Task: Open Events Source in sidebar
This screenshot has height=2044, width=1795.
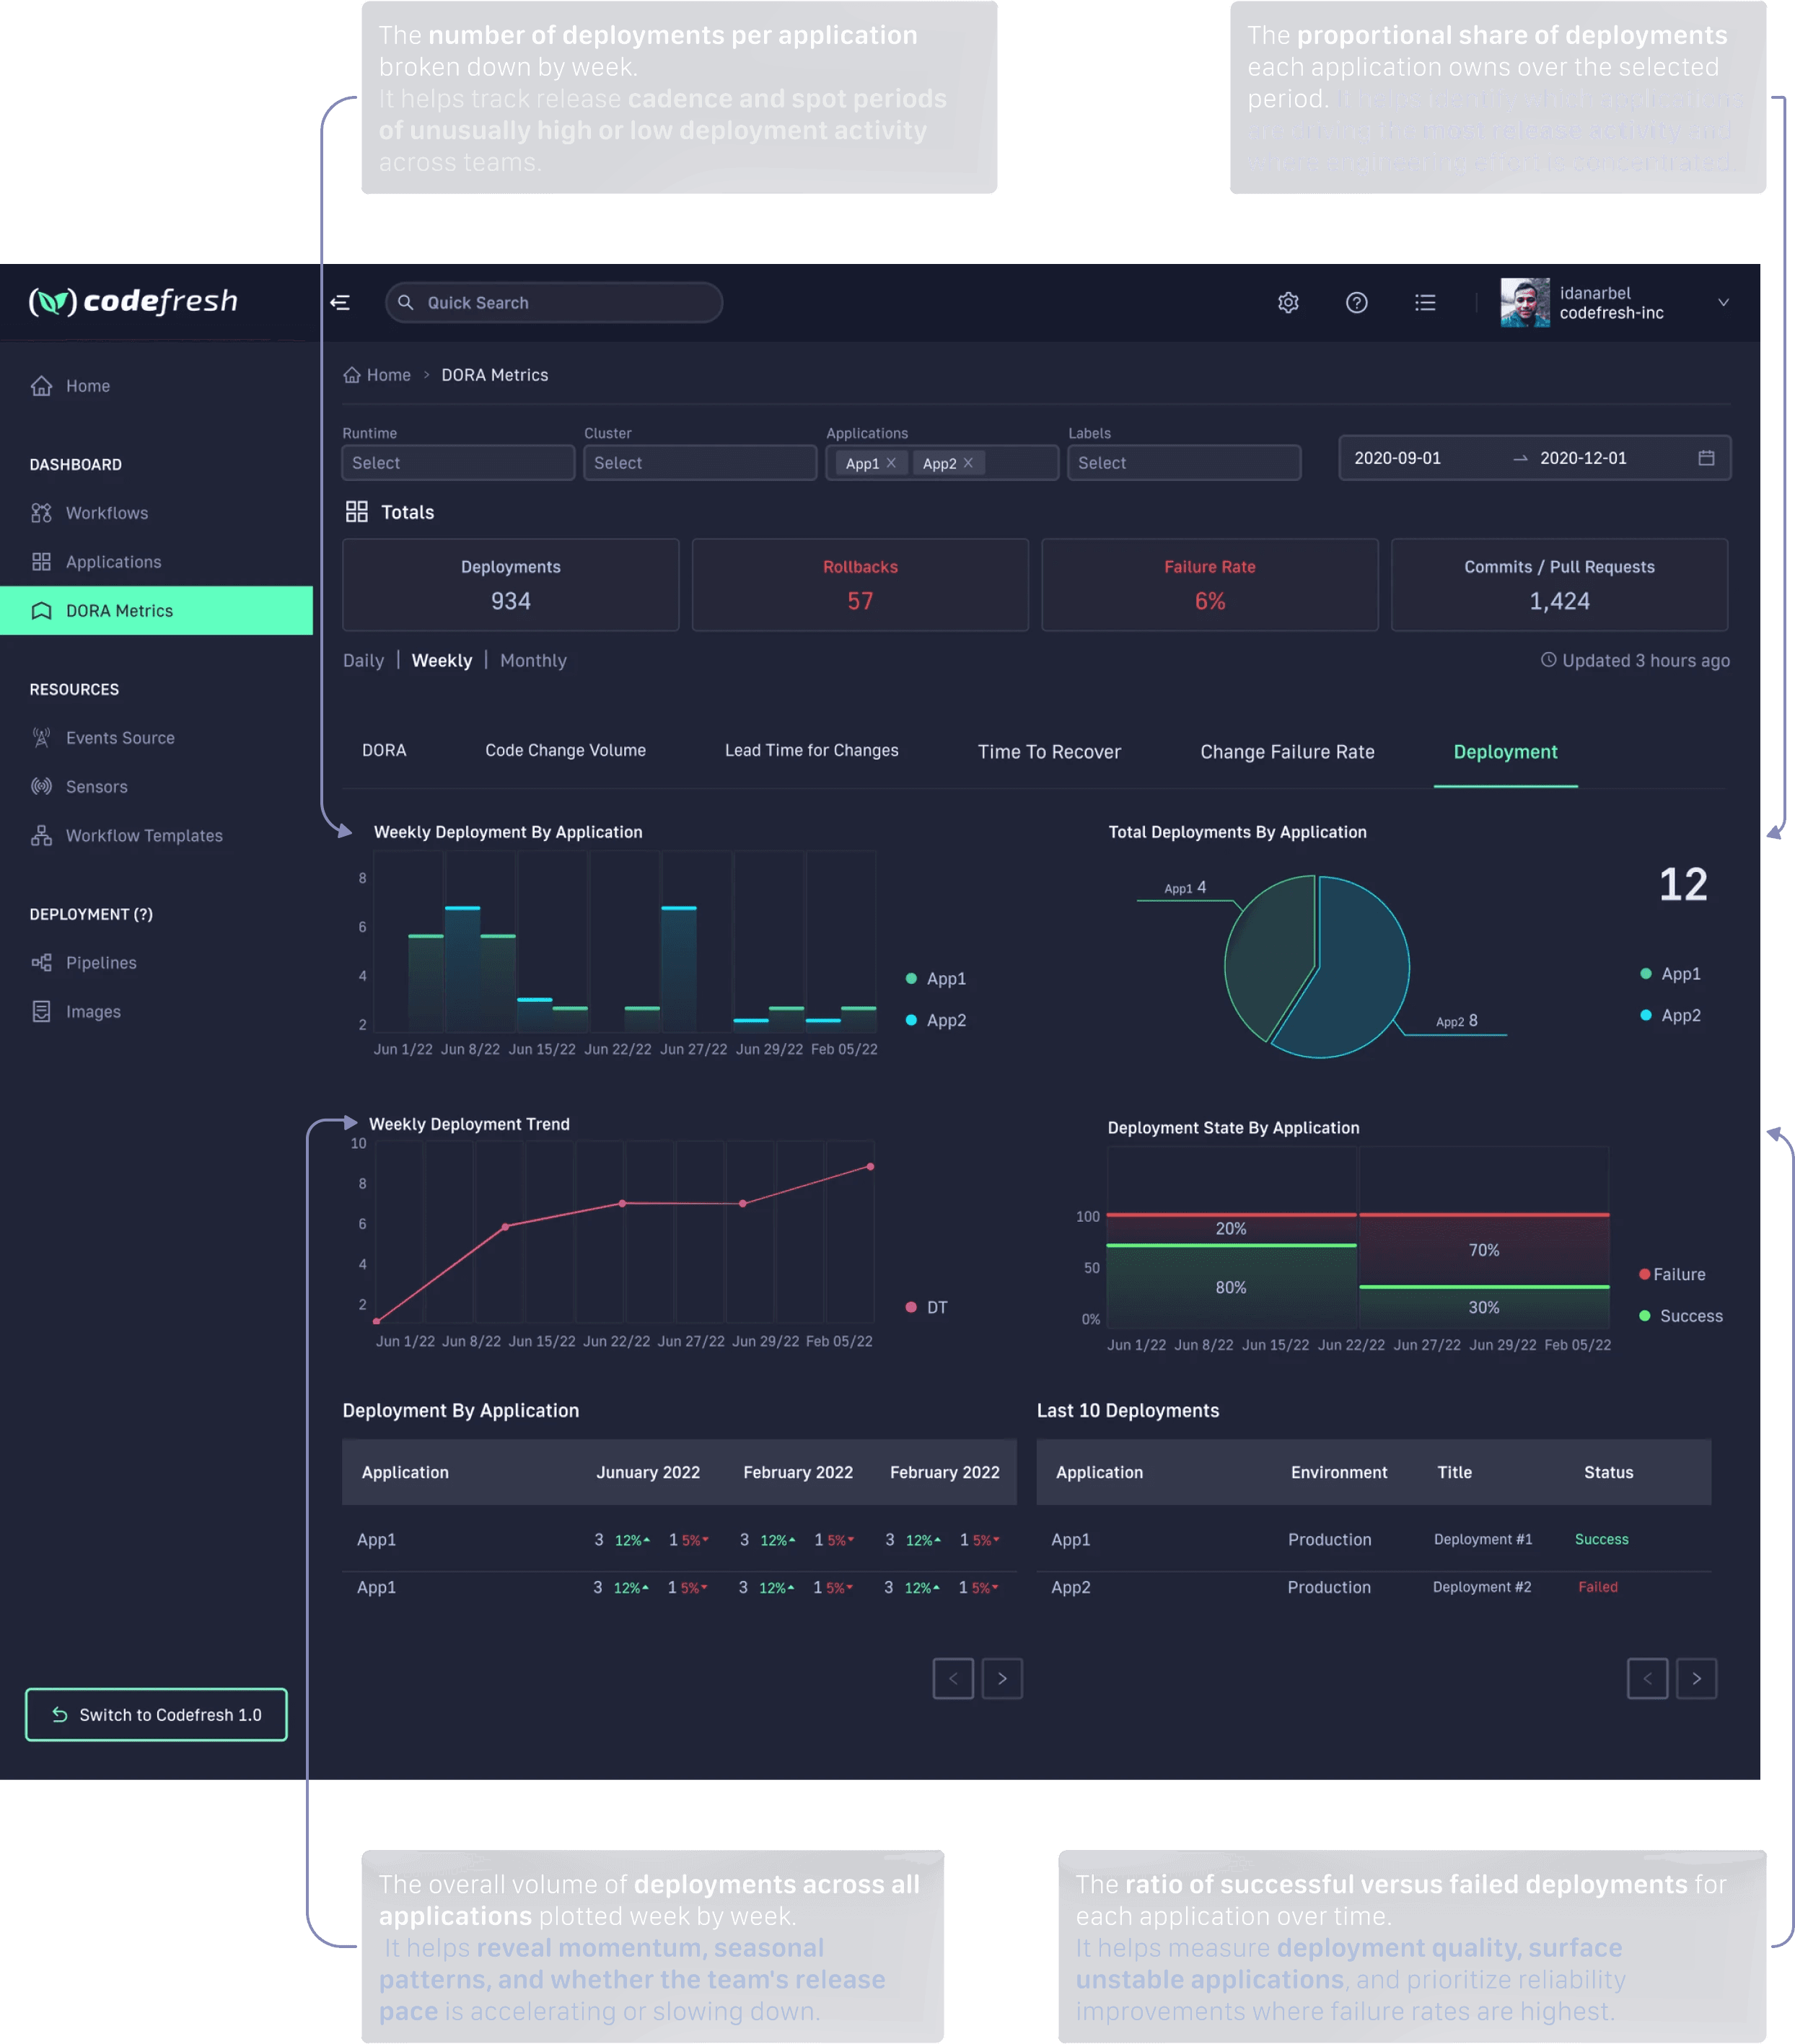Action: point(119,738)
